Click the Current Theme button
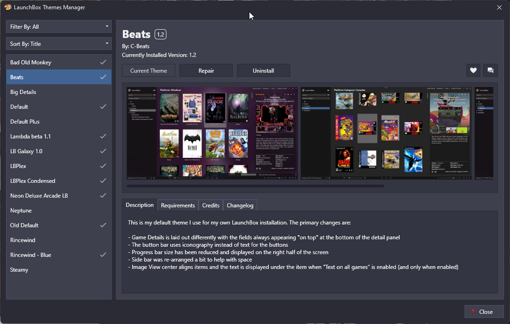 click(x=149, y=70)
